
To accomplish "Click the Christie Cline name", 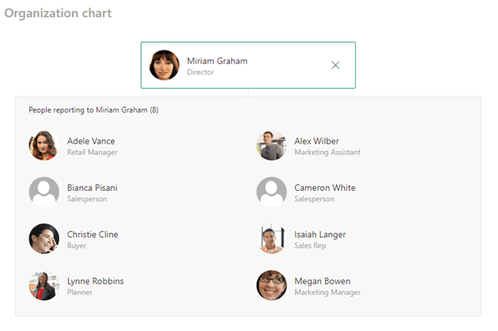I will click(92, 234).
